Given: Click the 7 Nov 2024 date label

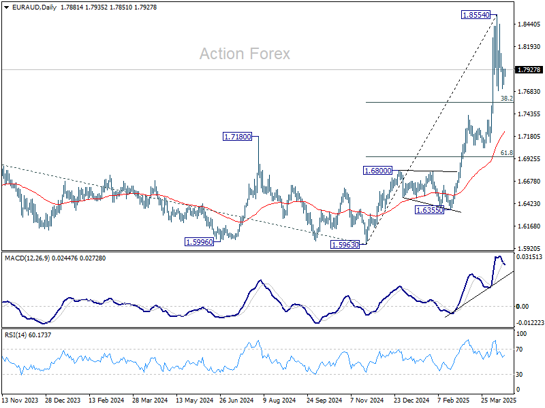Looking at the screenshot, I should (367, 401).
